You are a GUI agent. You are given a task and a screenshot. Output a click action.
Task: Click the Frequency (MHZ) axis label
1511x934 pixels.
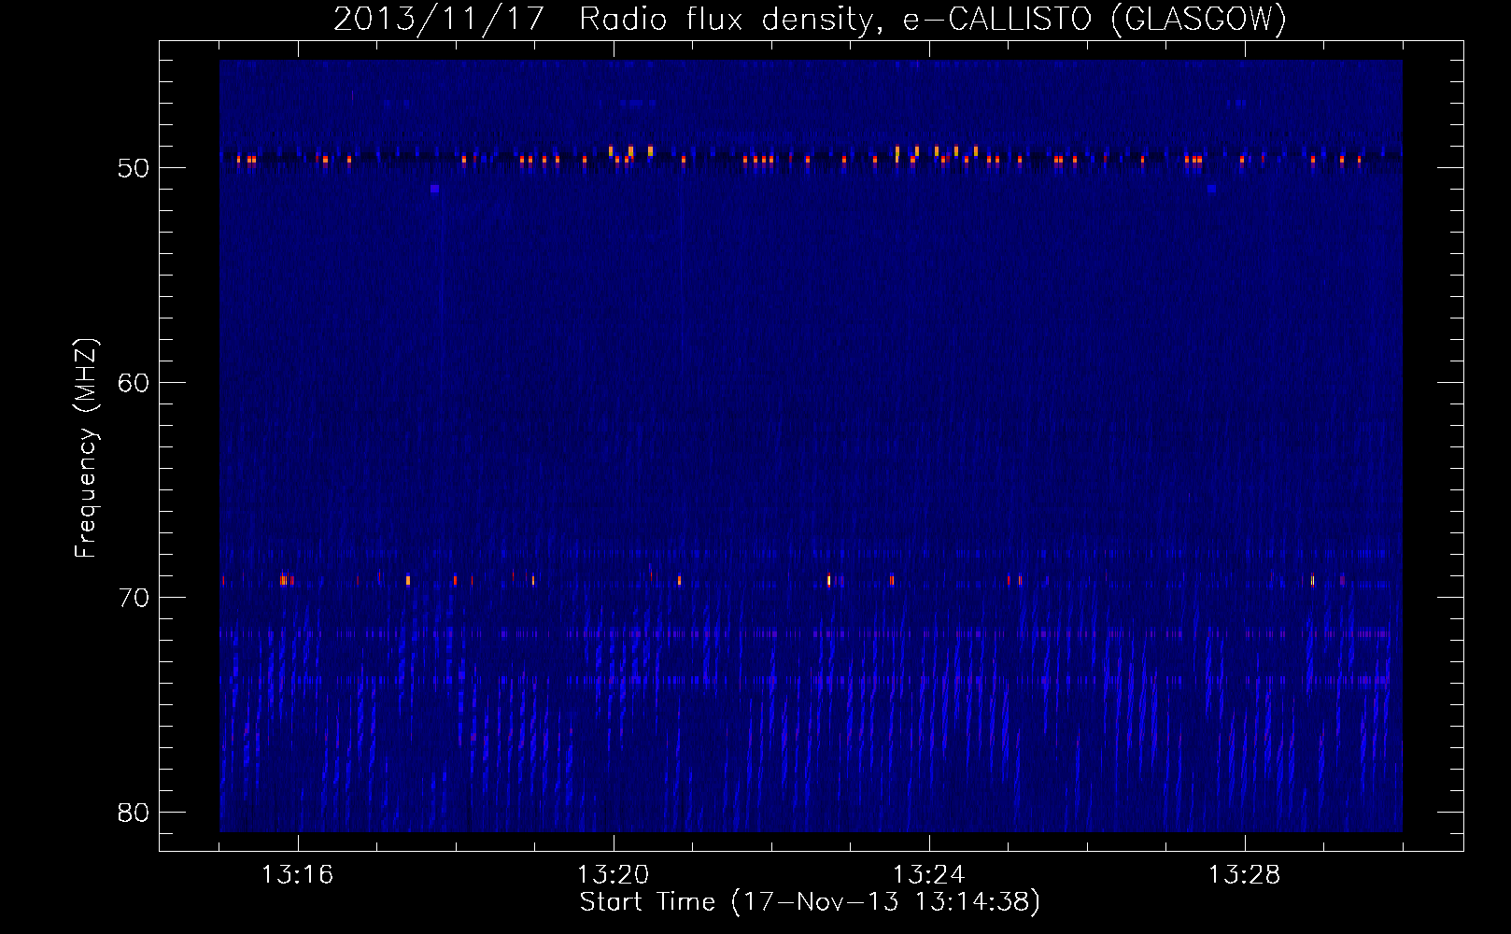[x=85, y=448]
